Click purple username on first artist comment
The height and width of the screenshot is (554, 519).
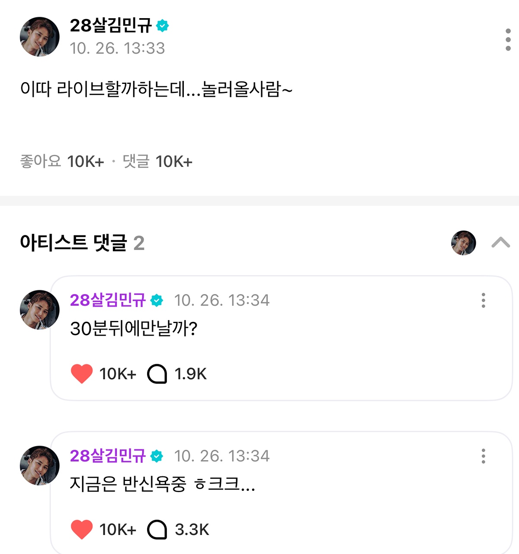(x=108, y=300)
